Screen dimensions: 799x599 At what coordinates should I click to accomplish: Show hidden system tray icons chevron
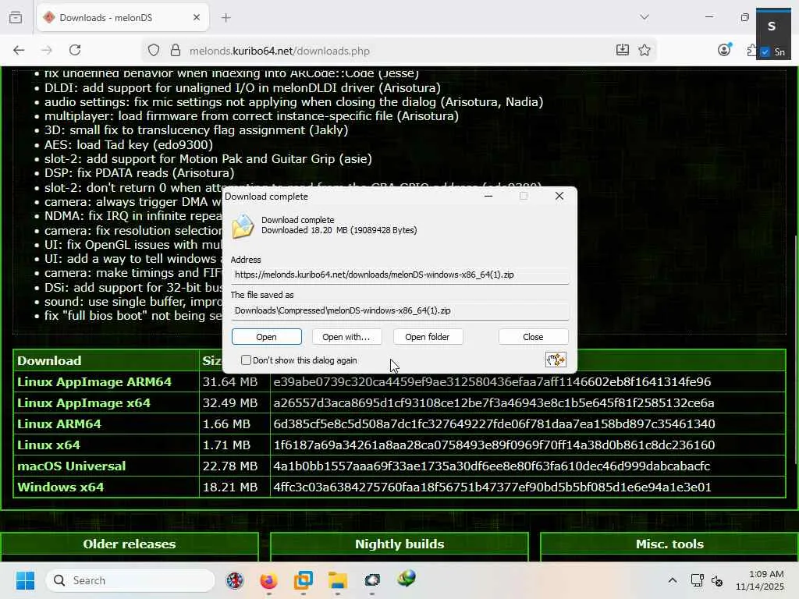tap(673, 580)
